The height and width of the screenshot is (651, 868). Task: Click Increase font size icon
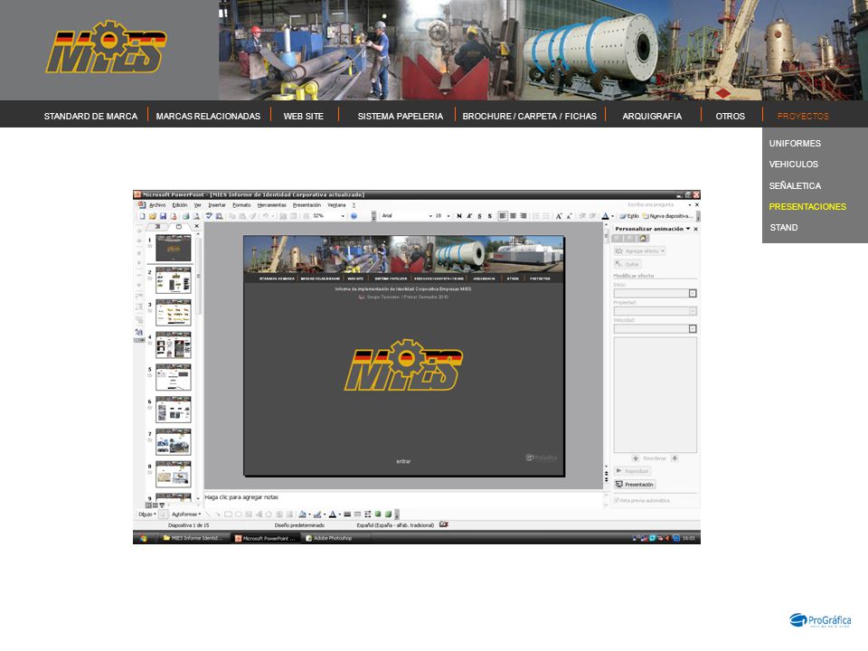click(x=559, y=216)
